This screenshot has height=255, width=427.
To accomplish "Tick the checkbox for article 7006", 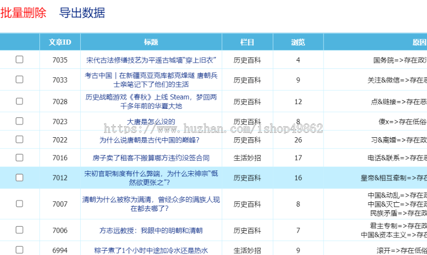I will (19, 230).
